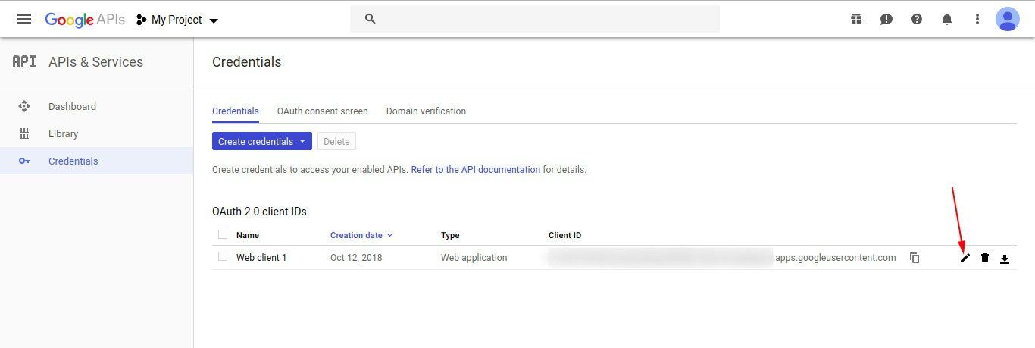Expand the My Project selector dropdown

[178, 20]
